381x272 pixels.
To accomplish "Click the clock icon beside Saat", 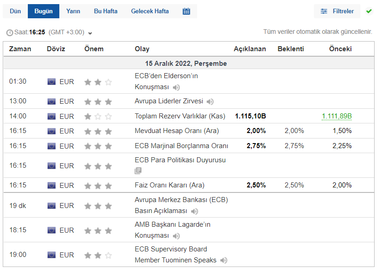I will coord(10,32).
